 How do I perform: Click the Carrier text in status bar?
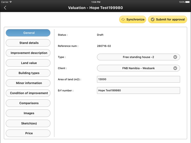(x=5, y=2)
